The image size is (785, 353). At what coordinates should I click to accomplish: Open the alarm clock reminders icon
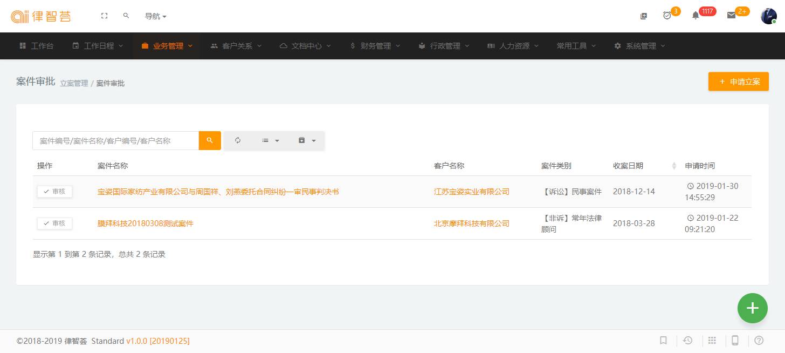click(667, 16)
